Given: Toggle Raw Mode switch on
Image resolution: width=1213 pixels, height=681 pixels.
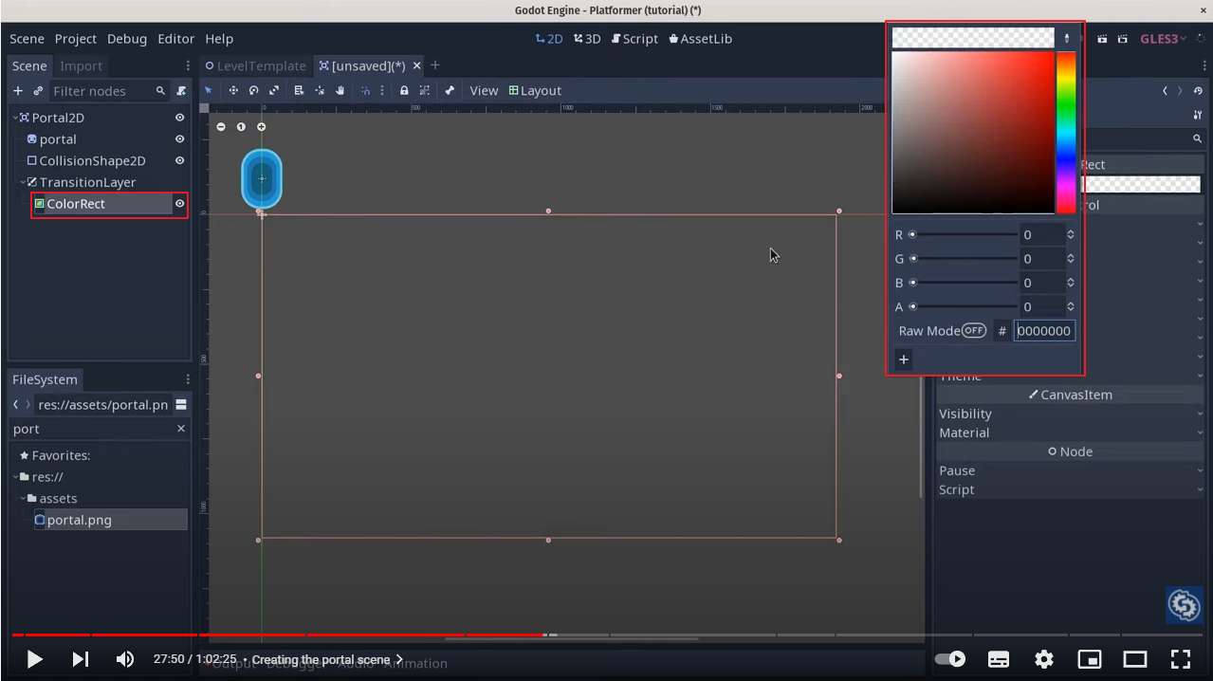Looking at the screenshot, I should pyautogui.click(x=974, y=331).
